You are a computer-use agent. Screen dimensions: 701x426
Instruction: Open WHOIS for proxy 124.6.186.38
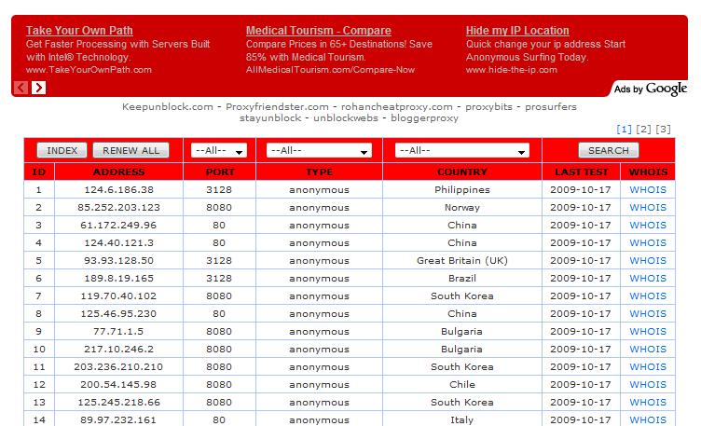coord(648,190)
